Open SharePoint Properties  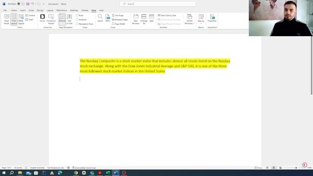[212, 18]
